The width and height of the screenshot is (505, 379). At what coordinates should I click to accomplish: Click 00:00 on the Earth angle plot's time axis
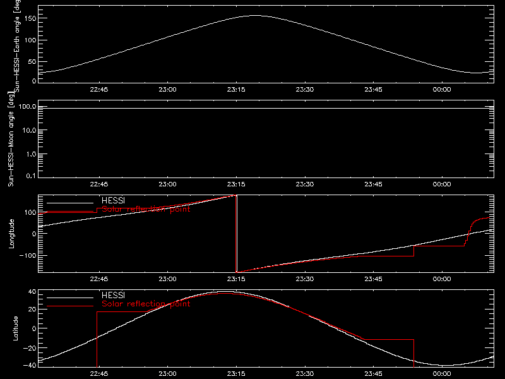coord(441,89)
